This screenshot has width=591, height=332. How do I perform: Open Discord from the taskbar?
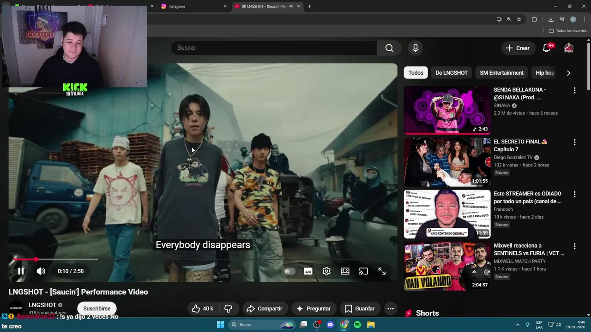coord(330,325)
